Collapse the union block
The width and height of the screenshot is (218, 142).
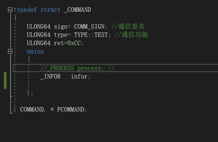tap(10, 51)
